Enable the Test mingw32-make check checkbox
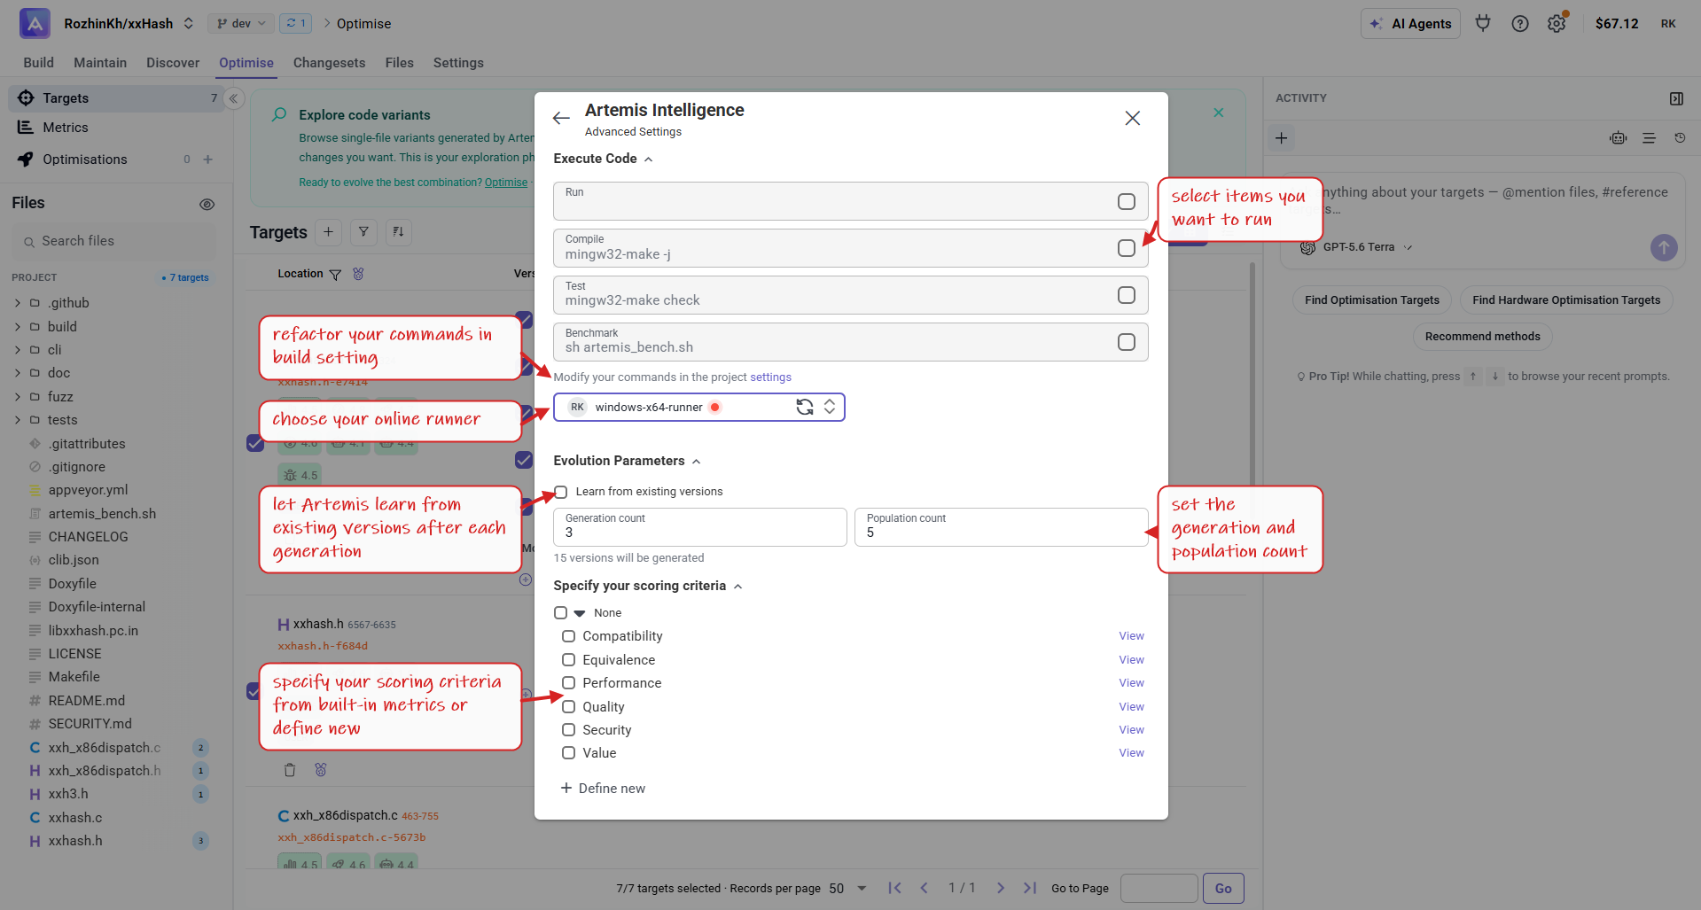The height and width of the screenshot is (910, 1701). (1127, 295)
